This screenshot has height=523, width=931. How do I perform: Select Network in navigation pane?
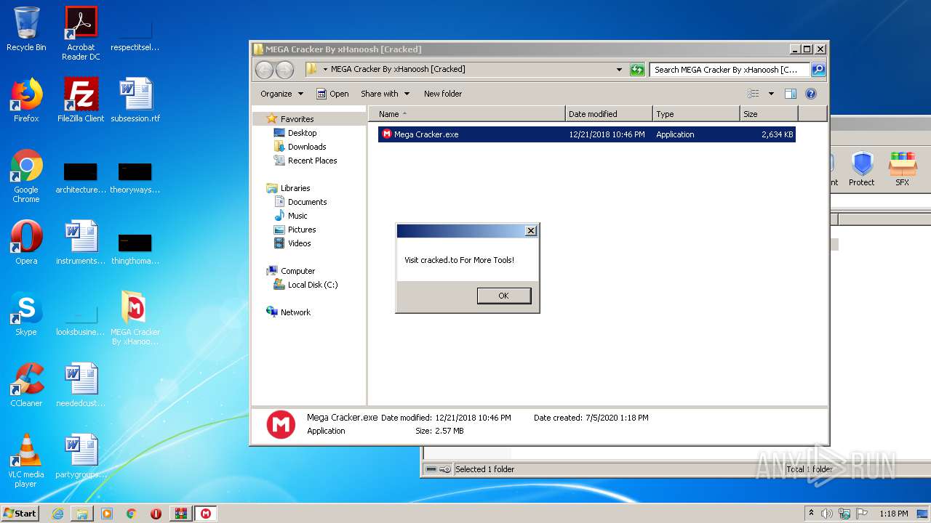tap(295, 312)
